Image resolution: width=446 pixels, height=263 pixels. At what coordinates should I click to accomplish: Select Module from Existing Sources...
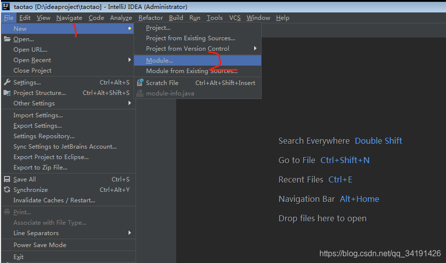tap(198, 71)
